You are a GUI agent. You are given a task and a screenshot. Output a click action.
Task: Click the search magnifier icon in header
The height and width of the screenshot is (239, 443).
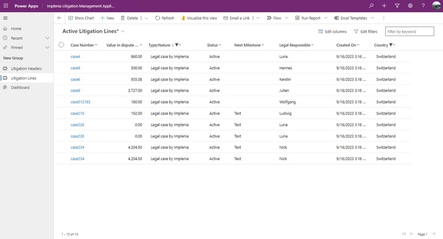point(371,5)
